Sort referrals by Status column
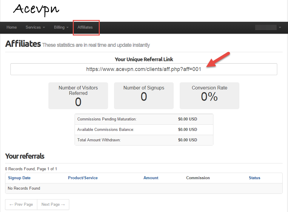Viewport: 288px width, 212px height. (x=254, y=178)
